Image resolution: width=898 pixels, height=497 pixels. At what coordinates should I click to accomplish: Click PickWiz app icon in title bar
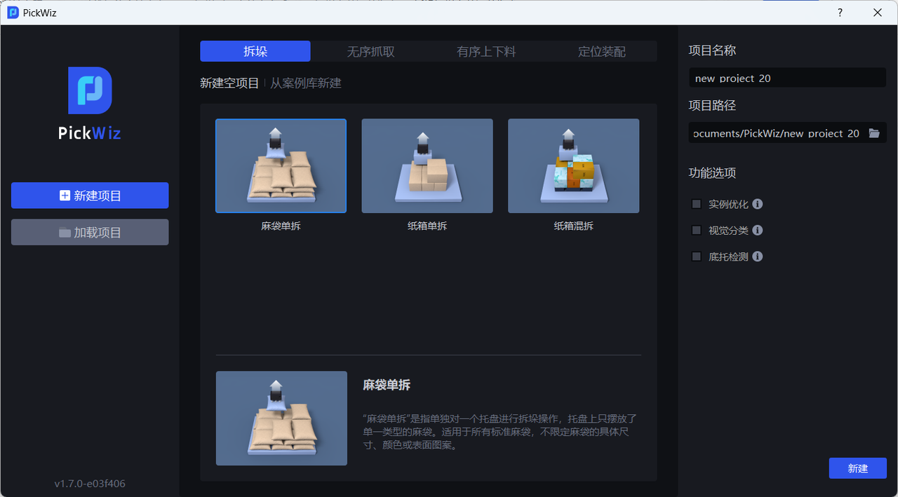point(13,13)
